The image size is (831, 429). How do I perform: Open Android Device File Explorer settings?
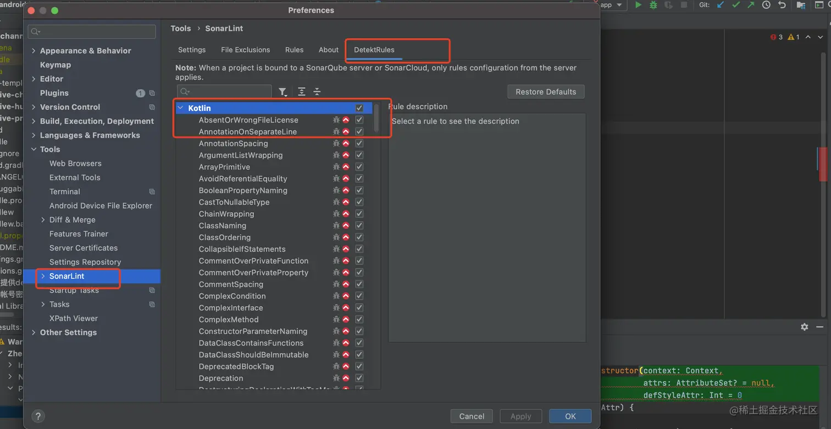(101, 206)
